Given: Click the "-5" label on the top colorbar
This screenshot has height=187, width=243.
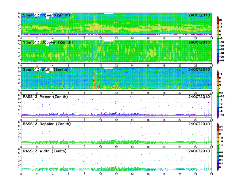Looking at the screenshot, I should pos(221,38).
